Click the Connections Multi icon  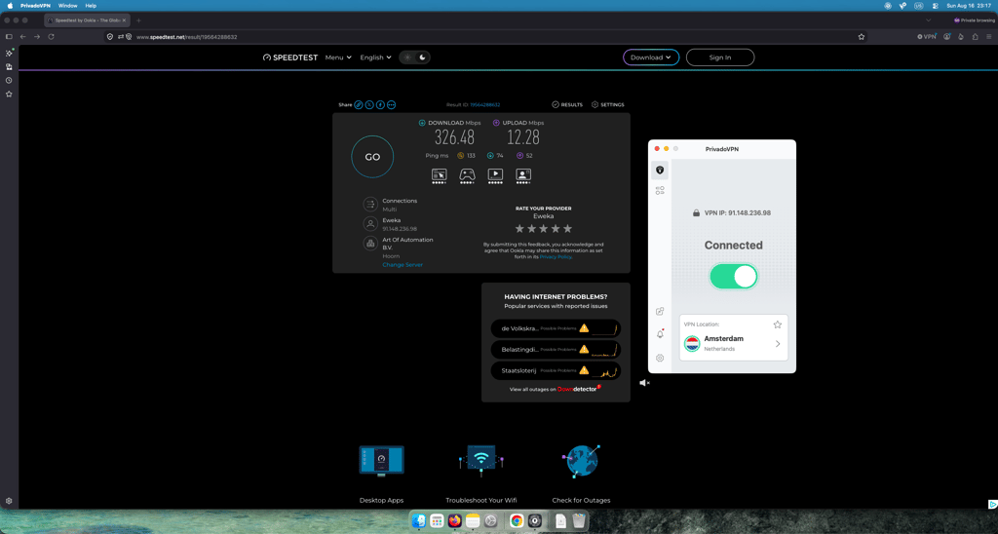(370, 205)
